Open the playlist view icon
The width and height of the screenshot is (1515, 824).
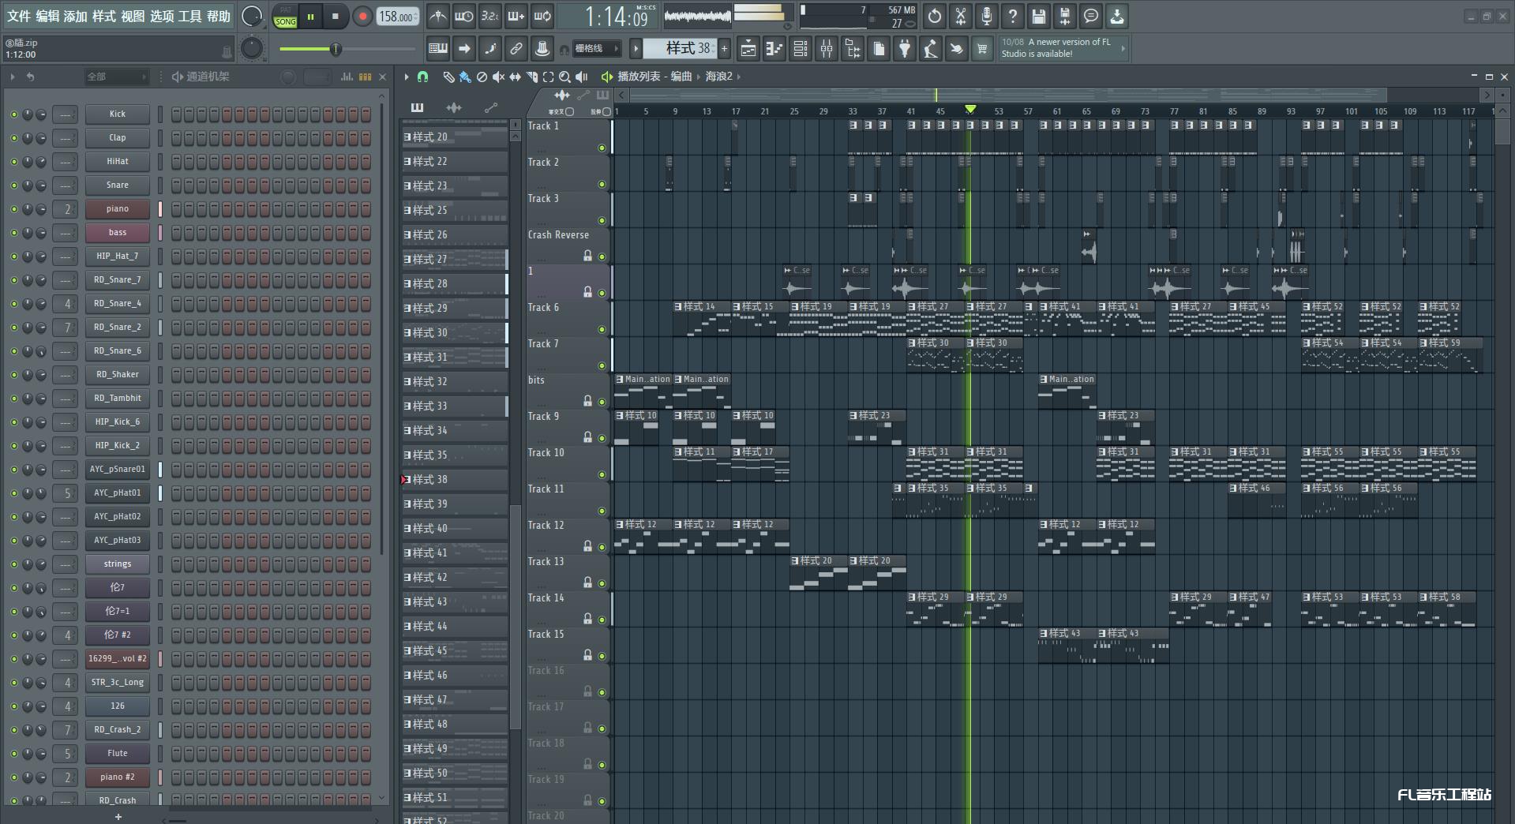coord(748,49)
